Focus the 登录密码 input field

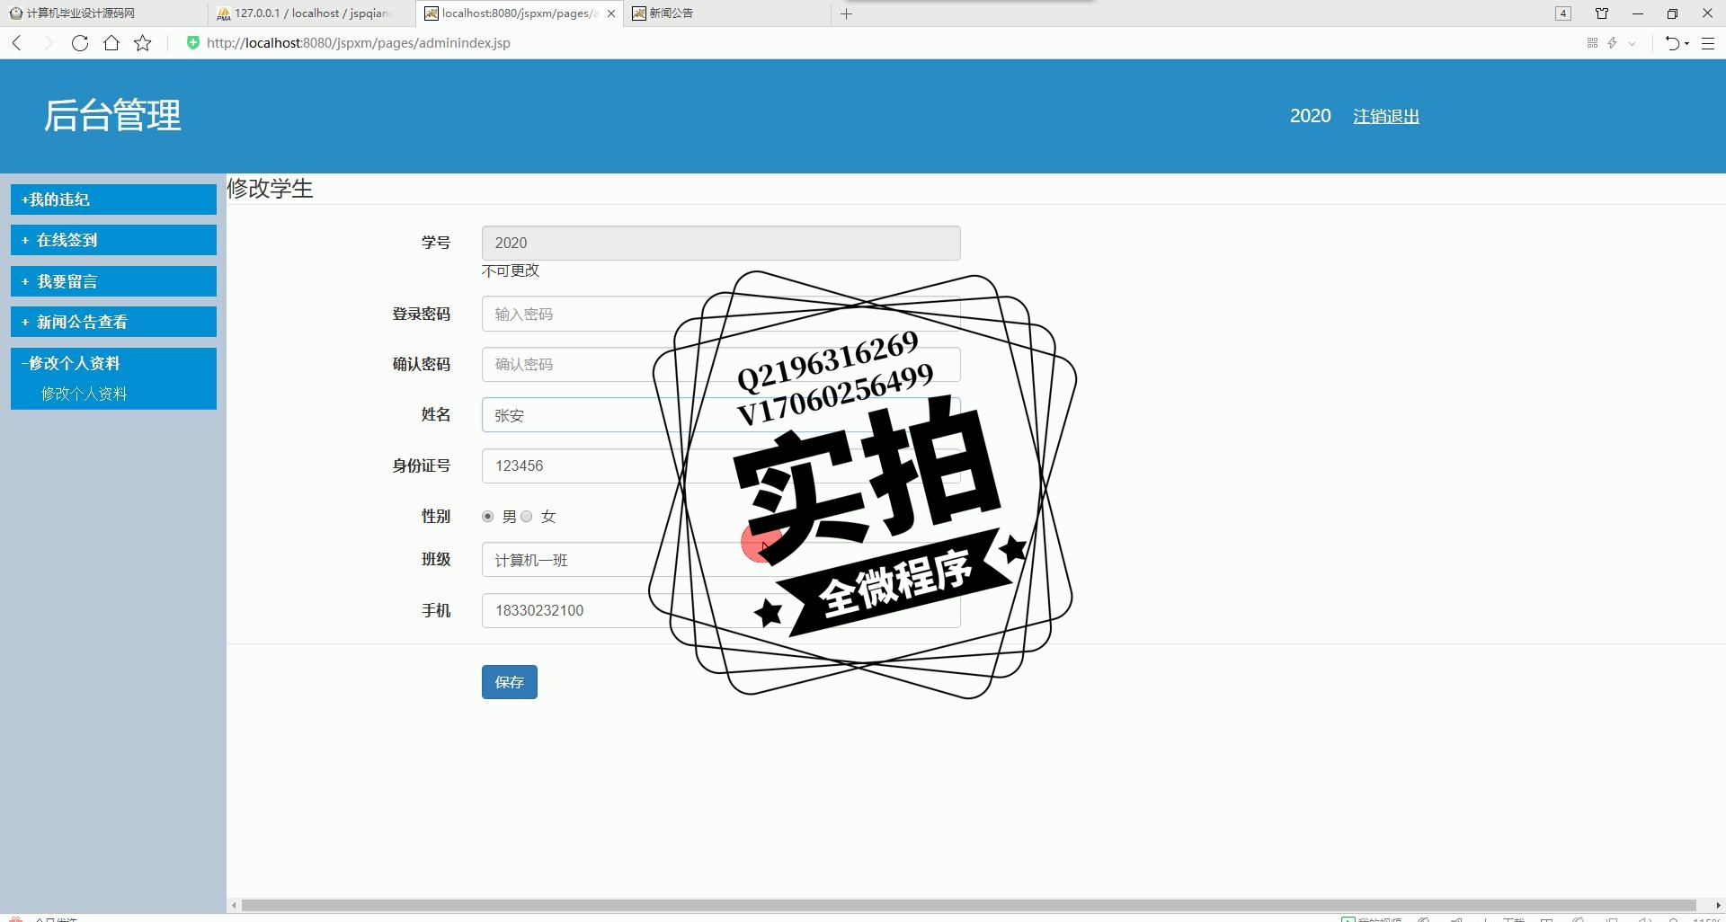721,314
